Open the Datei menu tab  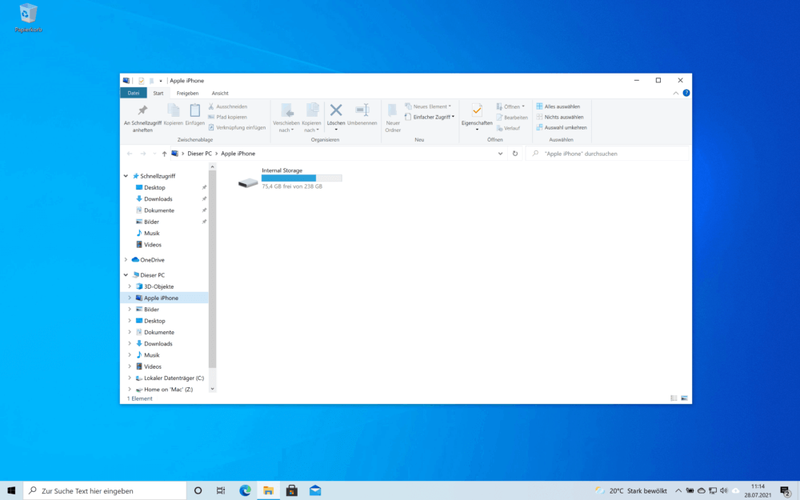point(134,93)
